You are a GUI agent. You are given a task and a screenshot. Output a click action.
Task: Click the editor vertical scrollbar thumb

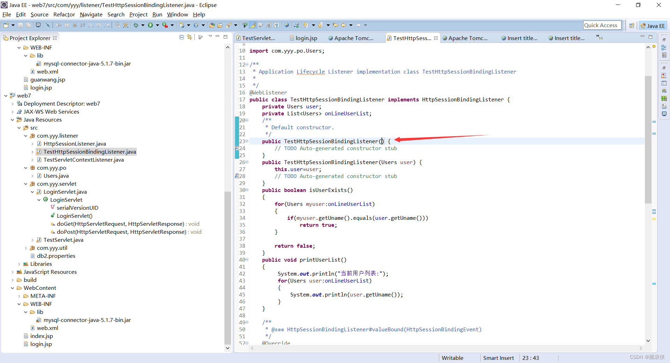click(648, 139)
